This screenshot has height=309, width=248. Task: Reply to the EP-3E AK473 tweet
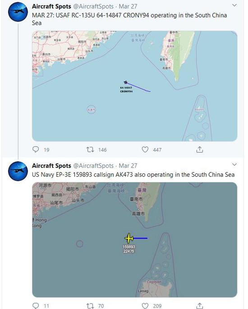(36, 306)
